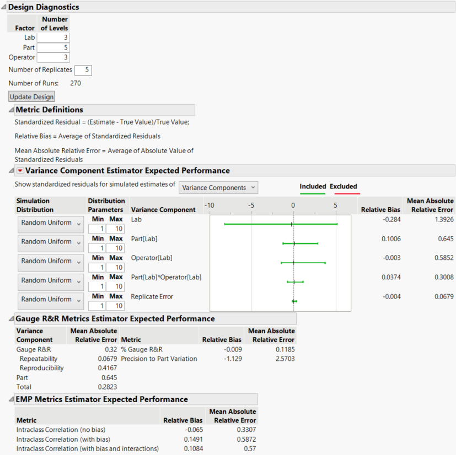Collapse the Metric Definitions section
456x455 pixels.
(x=11, y=110)
